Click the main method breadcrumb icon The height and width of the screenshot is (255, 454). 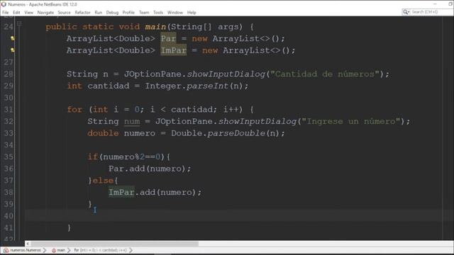[x=54, y=250]
